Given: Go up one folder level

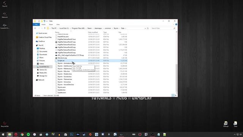Looking at the screenshot, I should pos(45,28).
